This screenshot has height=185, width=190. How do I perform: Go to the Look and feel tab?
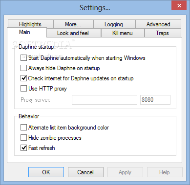tap(73, 33)
